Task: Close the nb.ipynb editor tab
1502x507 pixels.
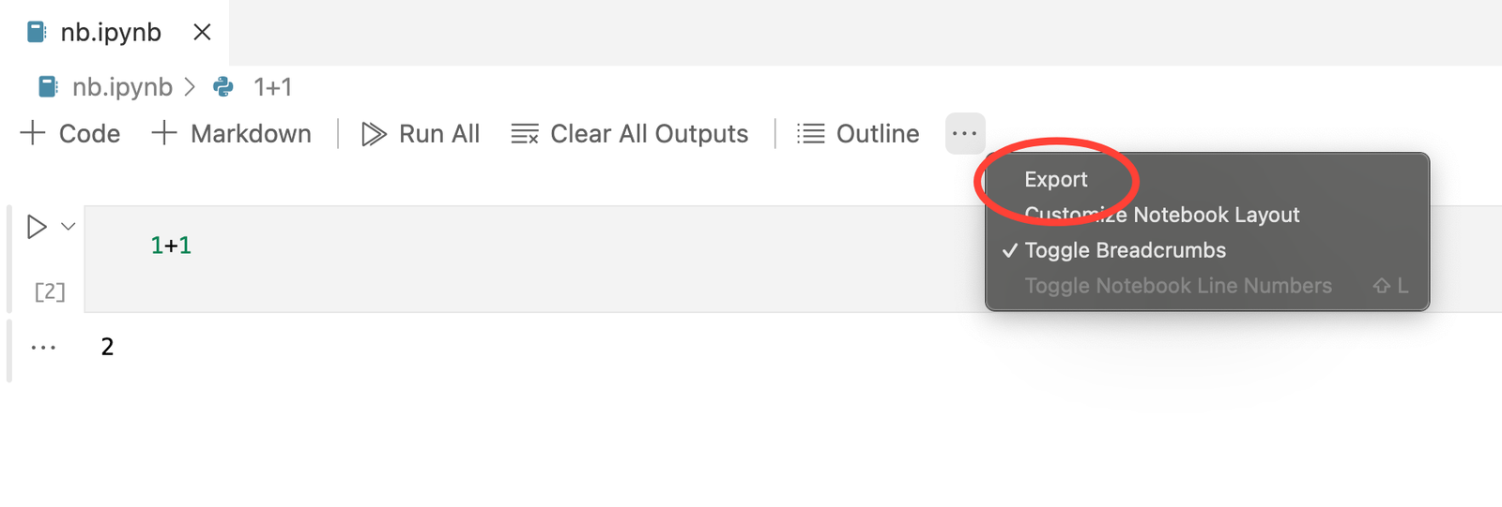Action: tap(202, 33)
